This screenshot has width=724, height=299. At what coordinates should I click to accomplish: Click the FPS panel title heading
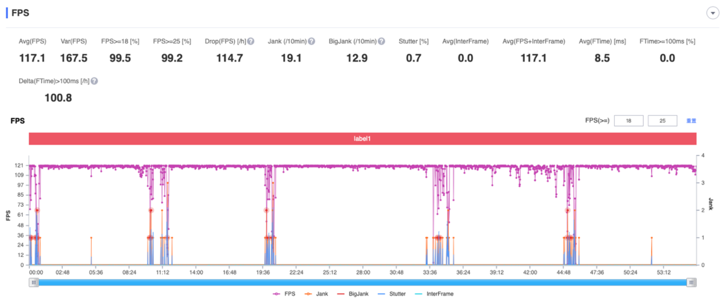pos(20,13)
